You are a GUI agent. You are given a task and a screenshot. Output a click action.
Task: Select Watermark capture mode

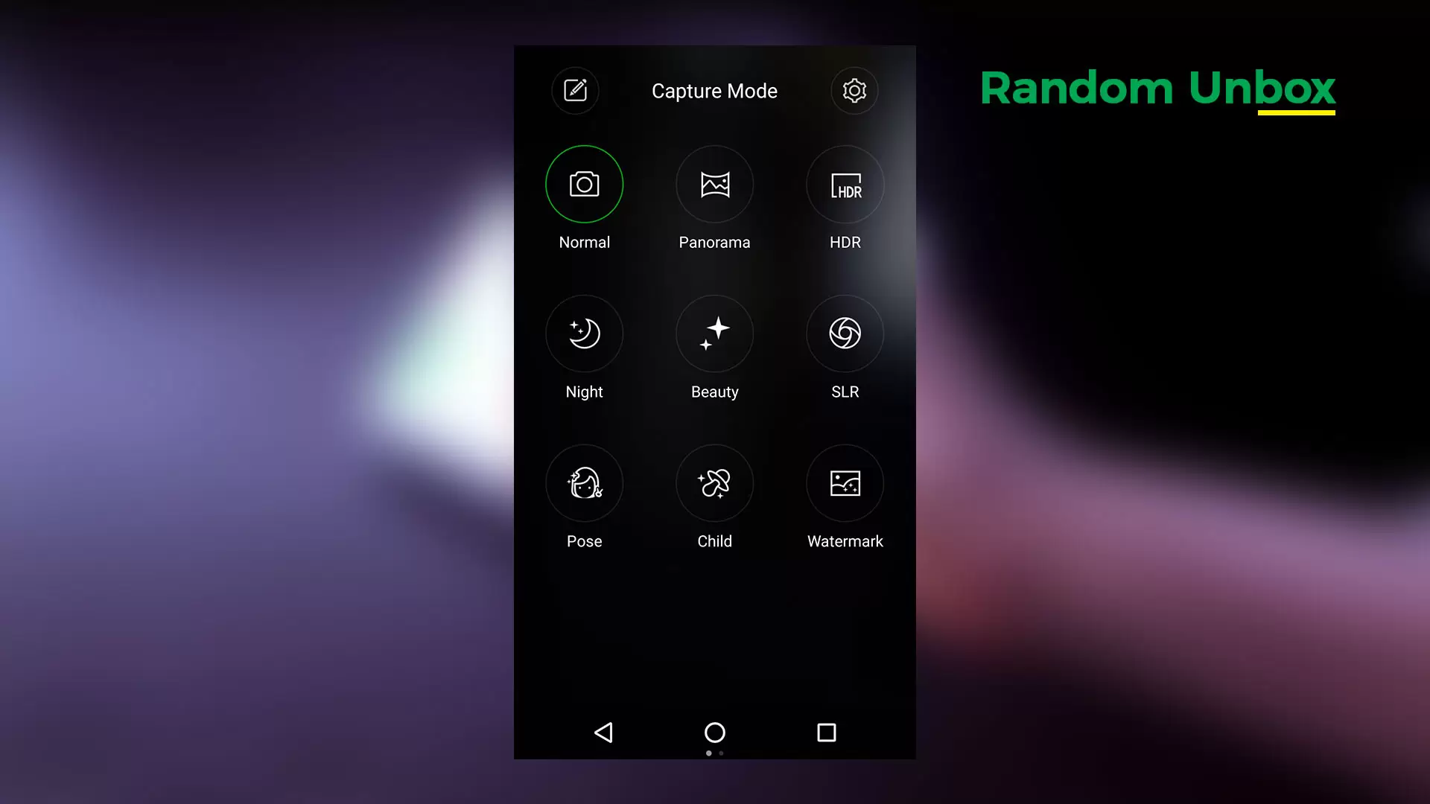[x=845, y=483]
